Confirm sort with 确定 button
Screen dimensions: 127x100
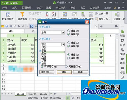point(64,72)
